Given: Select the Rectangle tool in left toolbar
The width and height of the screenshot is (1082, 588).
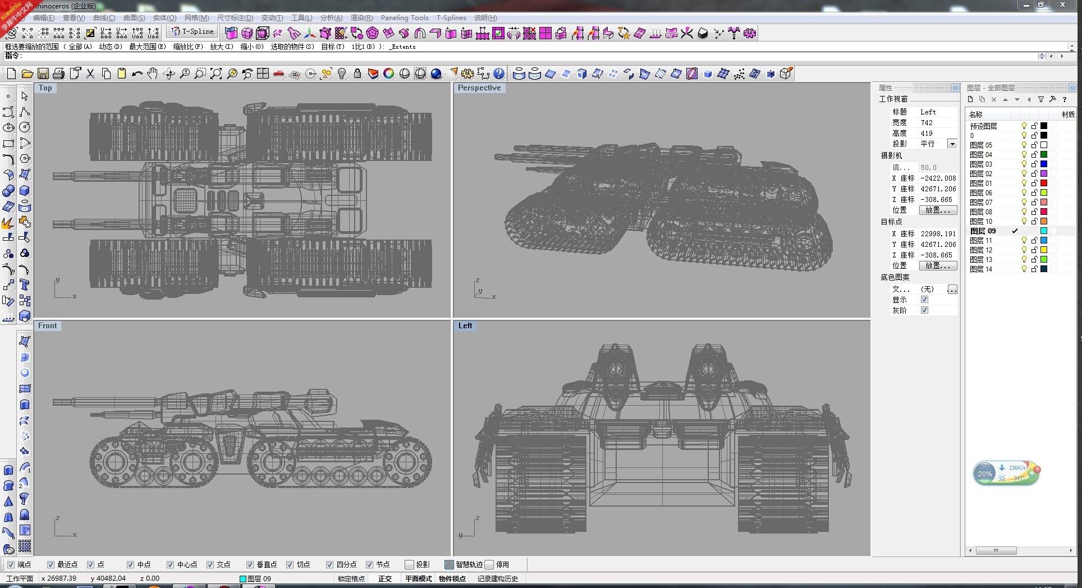Looking at the screenshot, I should click(x=8, y=144).
